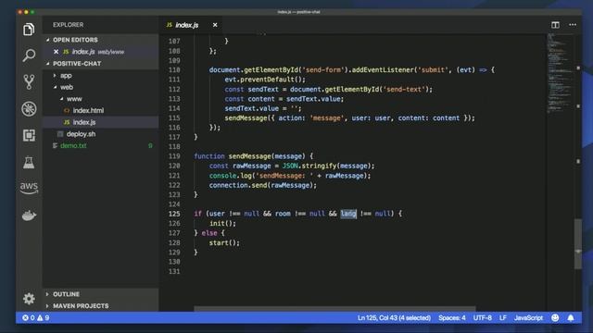Click line number 119 in the gutter
The image size is (593, 333).
[174, 156]
